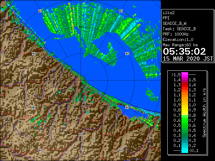Click the '40' range label due north of radar
The height and width of the screenshot is (161, 215).
(81, 27)
